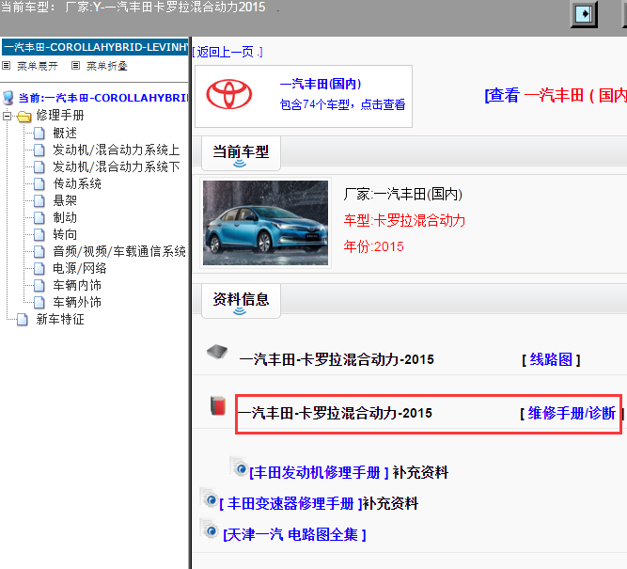Screen dimensions: 627x569
Task: Select the 修理手册 folder label
Action: (x=60, y=116)
